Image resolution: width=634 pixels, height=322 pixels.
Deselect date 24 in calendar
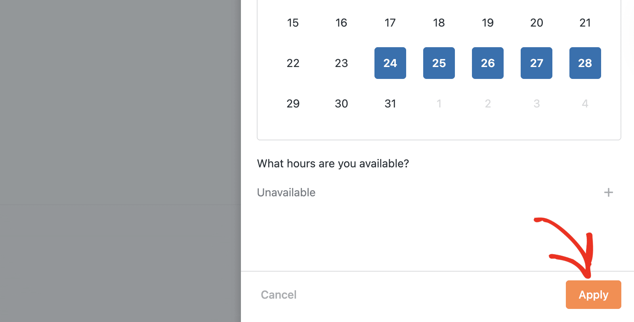click(x=390, y=63)
